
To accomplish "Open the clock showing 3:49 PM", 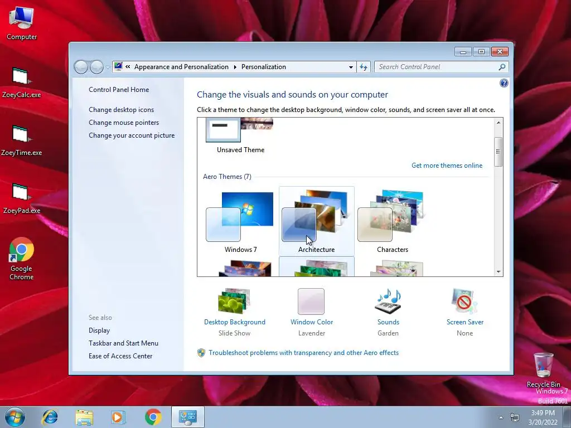I will pos(543,417).
